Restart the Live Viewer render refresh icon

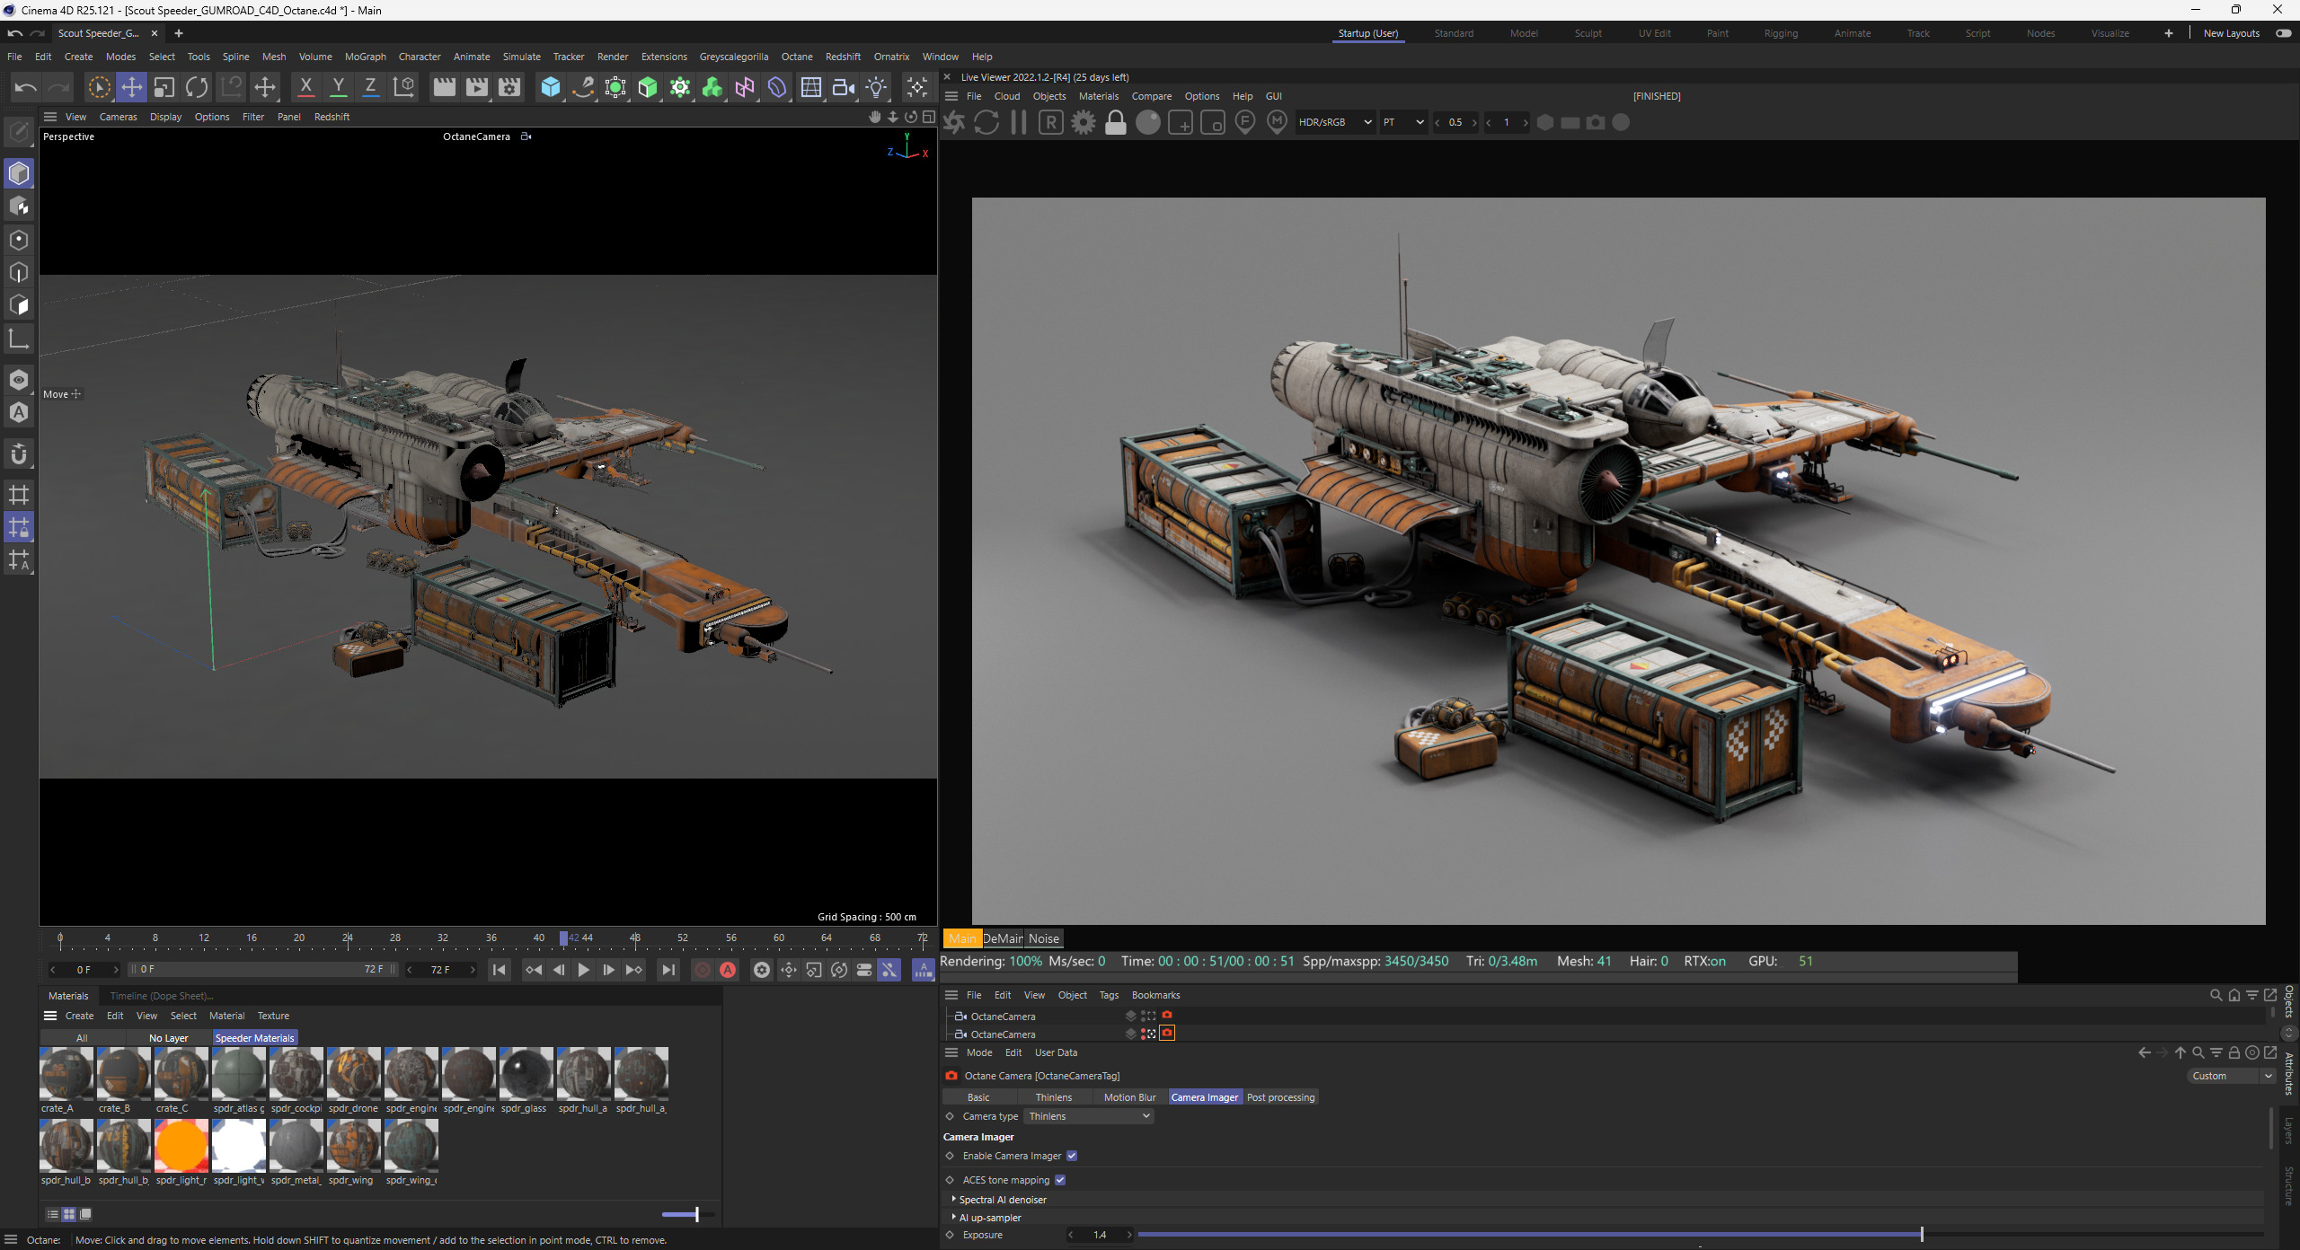point(986,122)
